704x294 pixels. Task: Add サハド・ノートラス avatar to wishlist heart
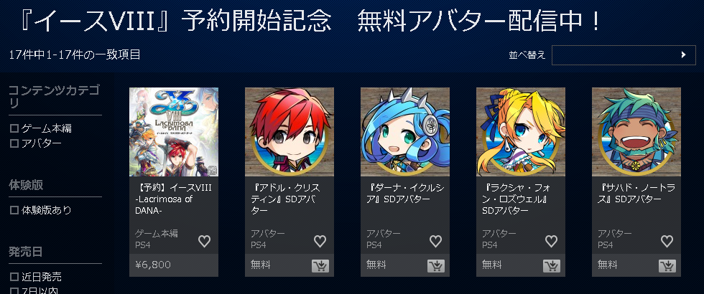tap(667, 242)
